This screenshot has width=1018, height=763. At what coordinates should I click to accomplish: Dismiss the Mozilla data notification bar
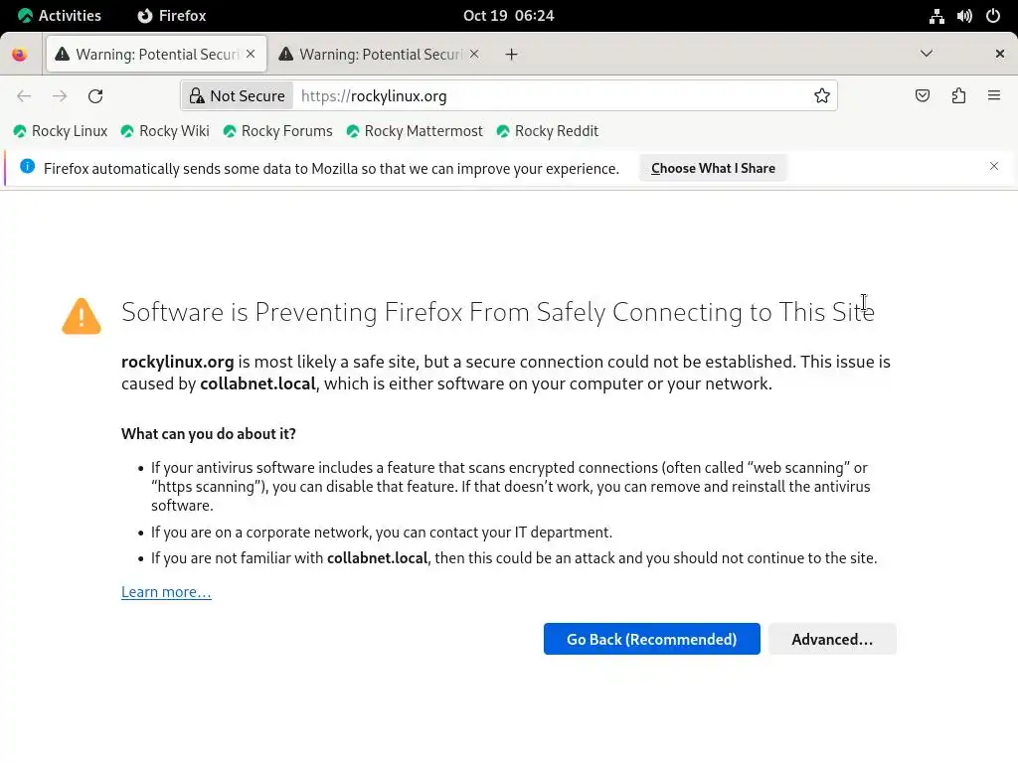(x=993, y=167)
